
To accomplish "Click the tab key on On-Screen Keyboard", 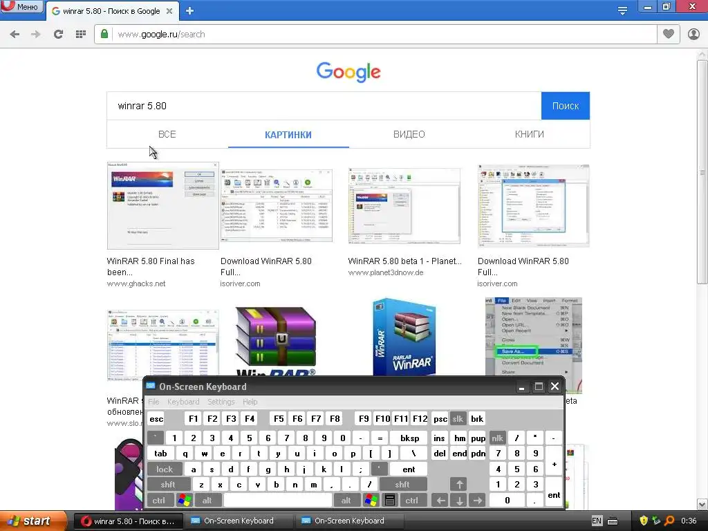I will point(160,454).
